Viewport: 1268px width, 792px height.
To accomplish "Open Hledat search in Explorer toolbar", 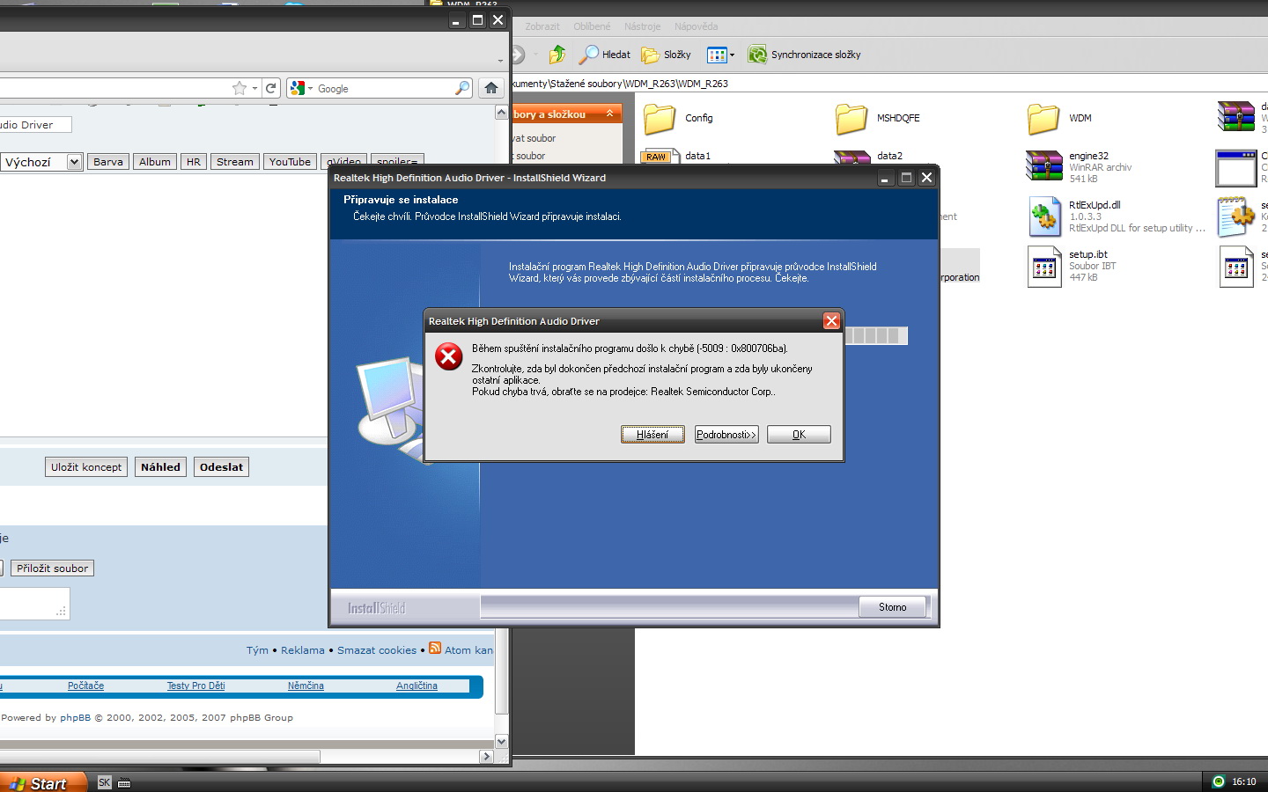I will tap(604, 55).
